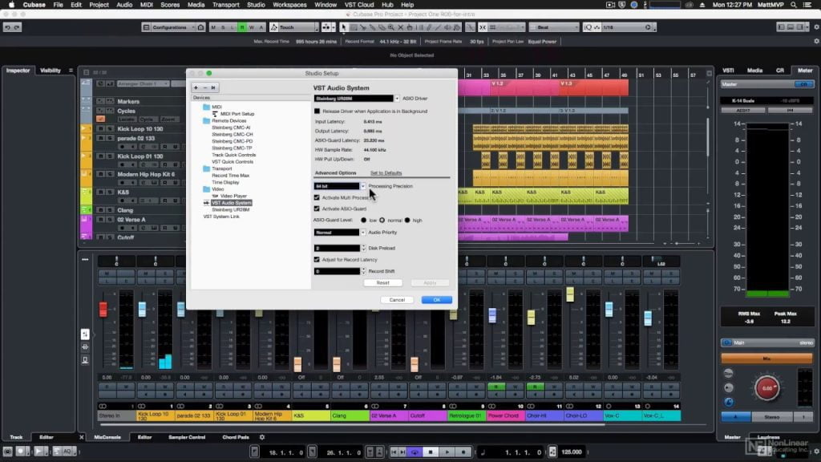Select the high ASIO-Guard level radio button

click(x=407, y=220)
